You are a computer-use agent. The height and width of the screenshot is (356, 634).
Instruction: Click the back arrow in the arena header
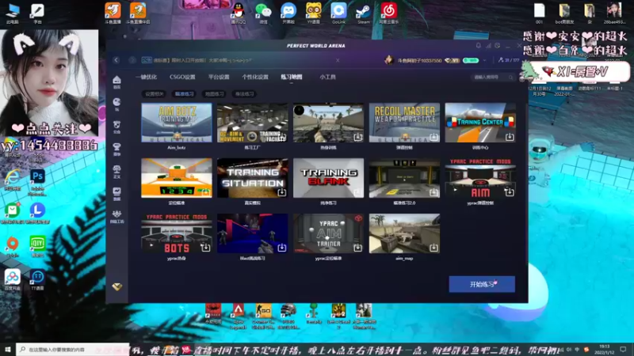pos(116,60)
